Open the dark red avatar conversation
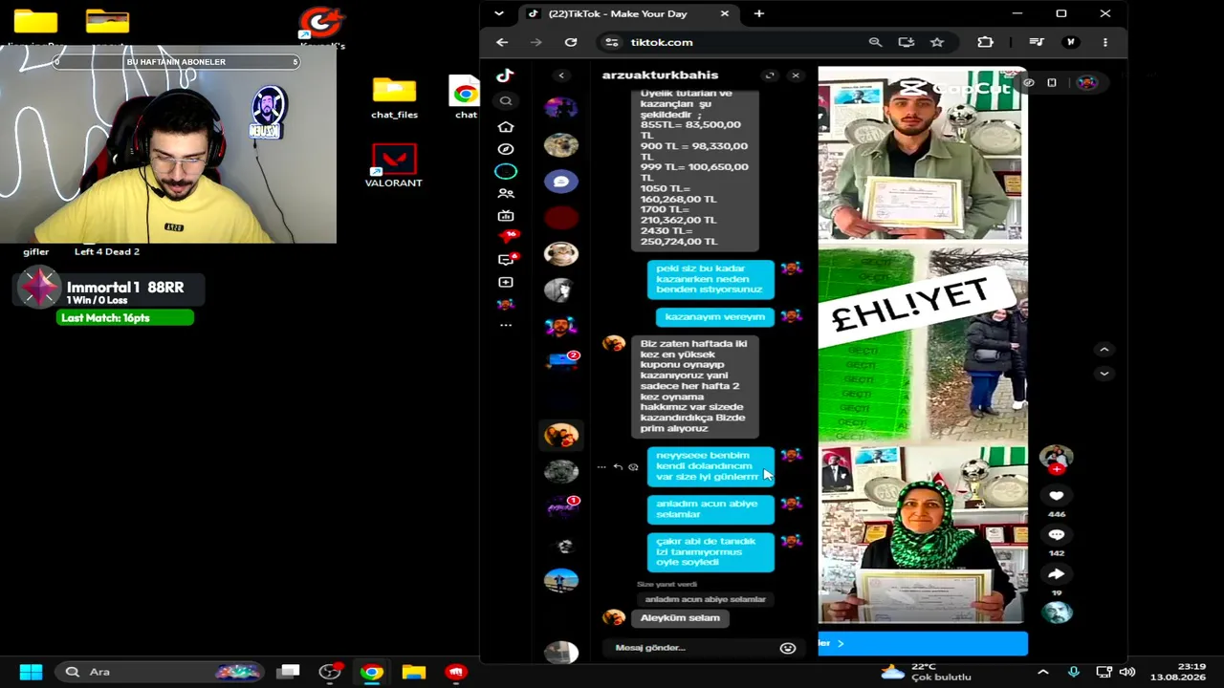 pos(561,218)
